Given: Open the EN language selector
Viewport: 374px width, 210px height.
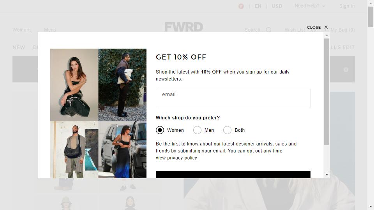Looking at the screenshot, I should [258, 6].
